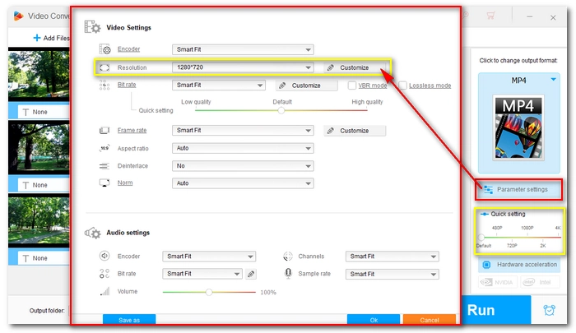This screenshot has width=576, height=333.
Task: Expand the Aspect ratio dropdown
Action: [x=242, y=148]
